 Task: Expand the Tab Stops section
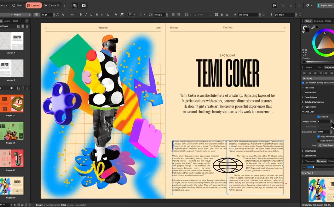tap(309, 88)
